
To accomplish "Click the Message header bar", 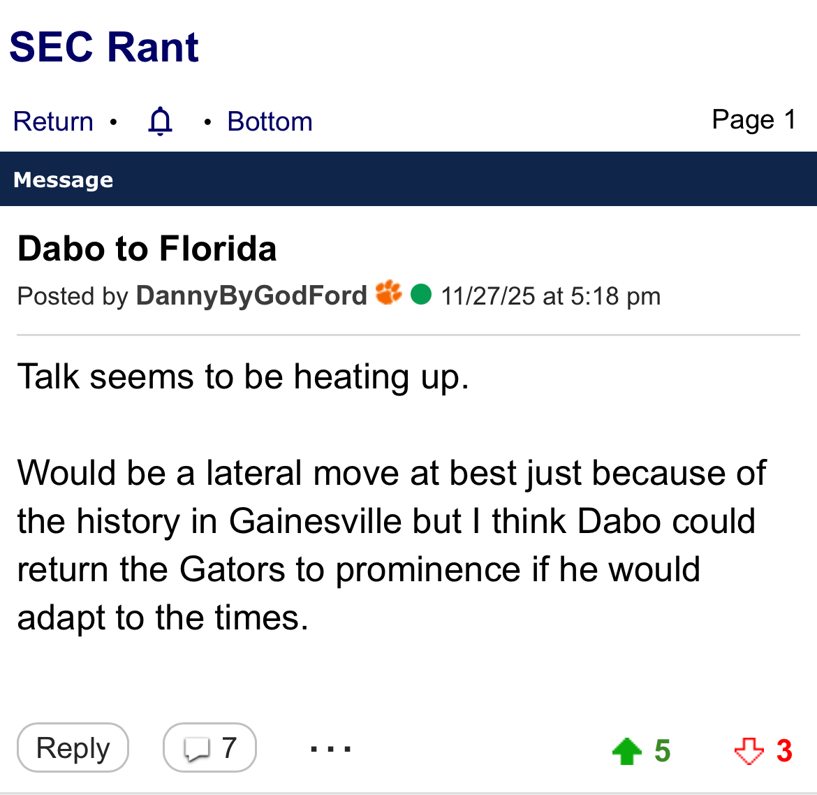I will (x=408, y=180).
